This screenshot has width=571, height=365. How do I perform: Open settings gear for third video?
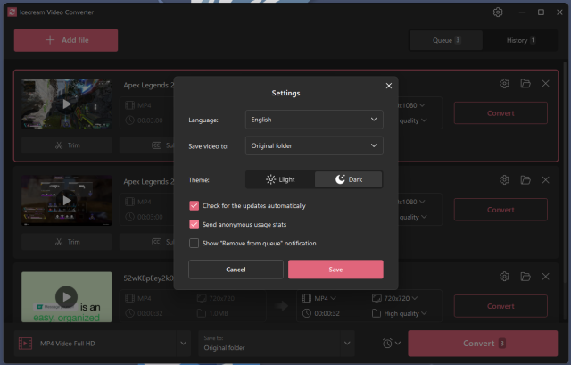pyautogui.click(x=504, y=278)
